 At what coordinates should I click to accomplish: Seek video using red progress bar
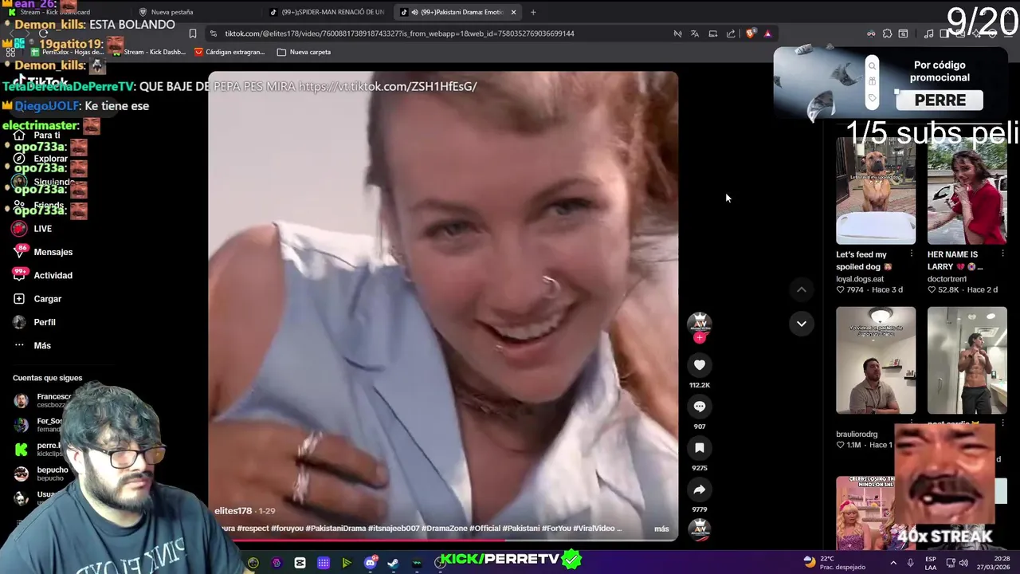pyautogui.click(x=443, y=541)
